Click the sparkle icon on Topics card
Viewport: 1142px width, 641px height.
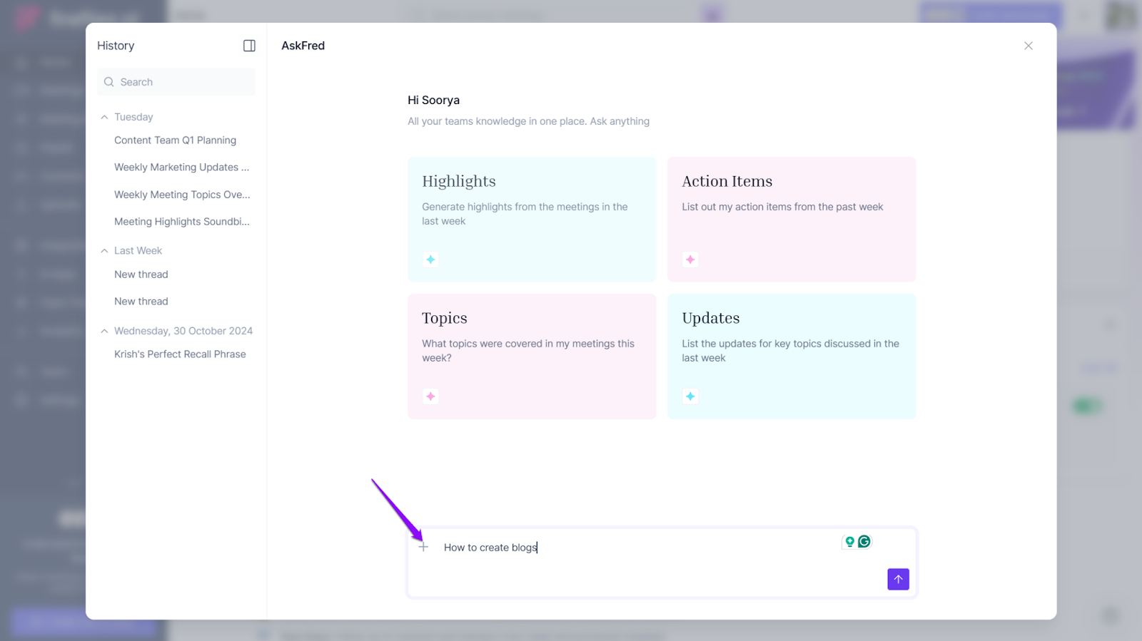click(x=430, y=396)
